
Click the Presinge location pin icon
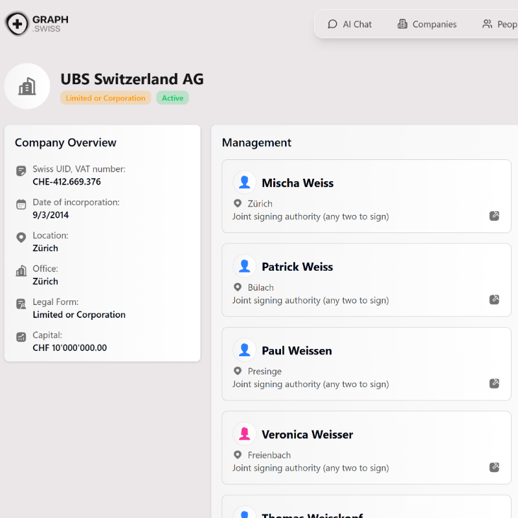(238, 371)
